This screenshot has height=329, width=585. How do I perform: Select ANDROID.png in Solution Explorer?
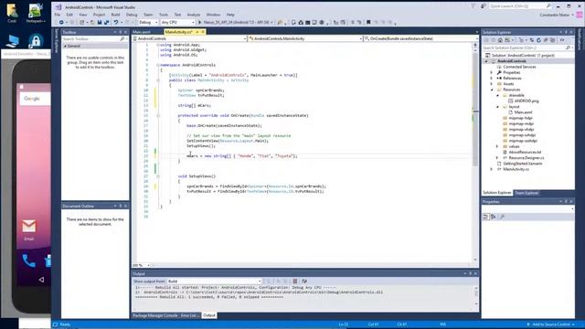526,101
